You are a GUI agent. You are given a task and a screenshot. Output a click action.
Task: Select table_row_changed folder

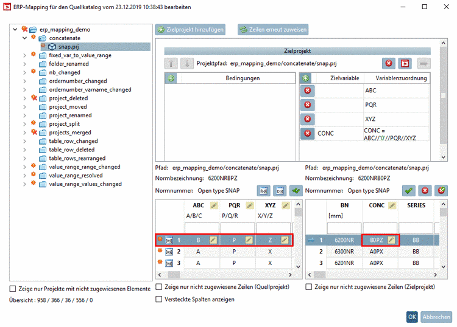tap(74, 141)
